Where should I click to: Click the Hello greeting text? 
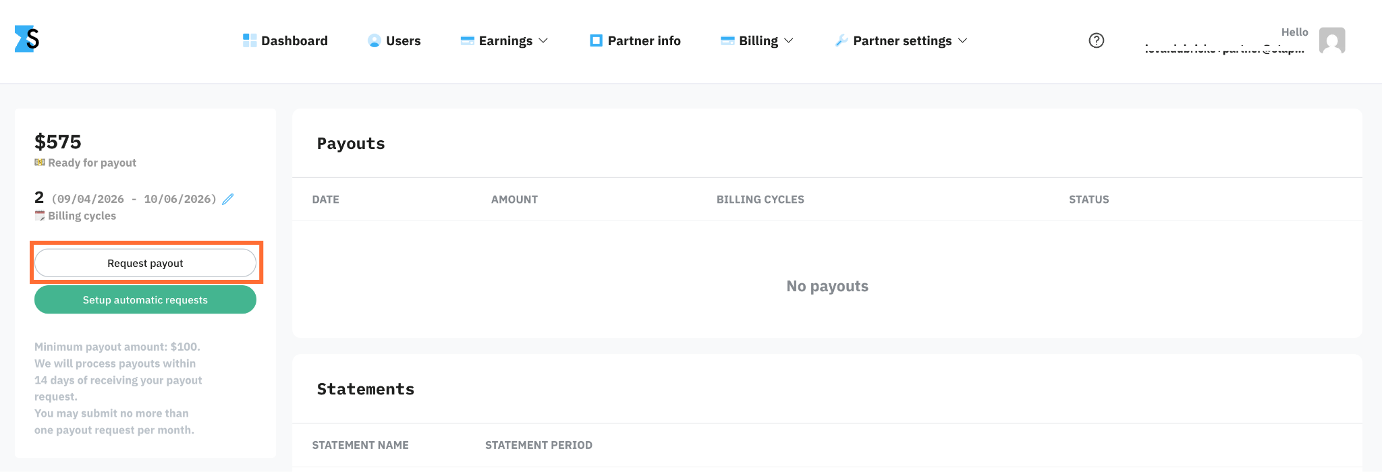click(x=1294, y=32)
